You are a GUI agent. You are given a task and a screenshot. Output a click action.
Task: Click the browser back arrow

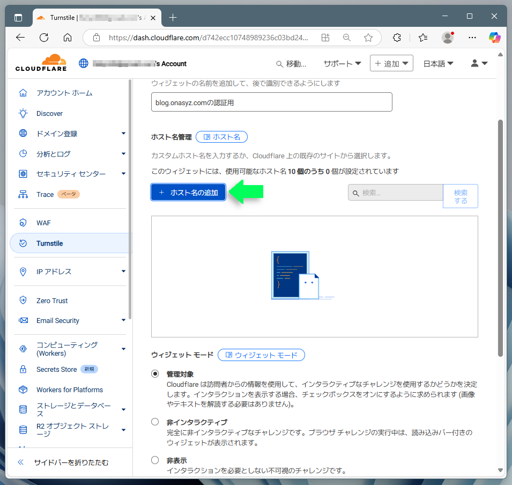(20, 38)
